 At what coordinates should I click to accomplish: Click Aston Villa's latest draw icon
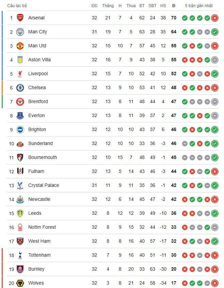(214, 60)
